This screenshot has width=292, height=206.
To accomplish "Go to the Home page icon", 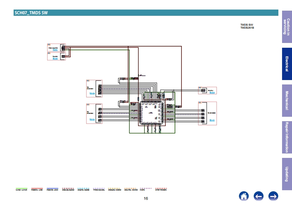I will [244, 196].
